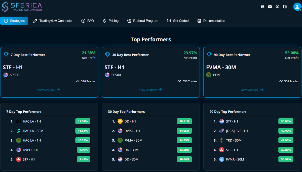Click the 11.54% profit badge
This screenshot has width=302, height=172.
(x=83, y=131)
